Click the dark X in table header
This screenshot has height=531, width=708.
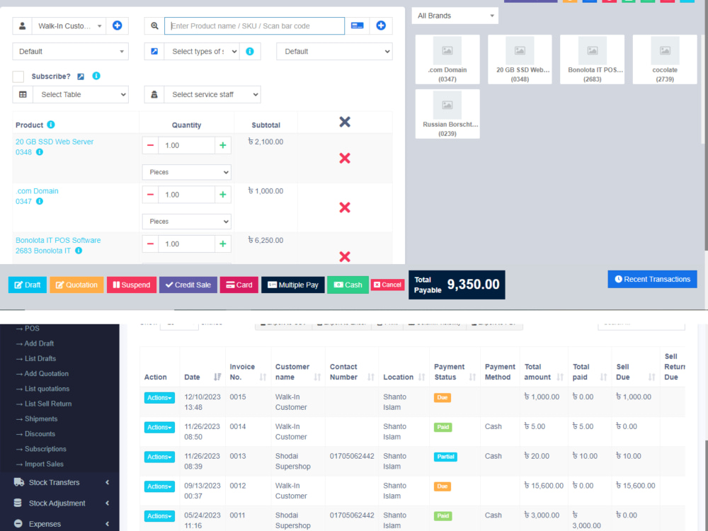click(345, 122)
